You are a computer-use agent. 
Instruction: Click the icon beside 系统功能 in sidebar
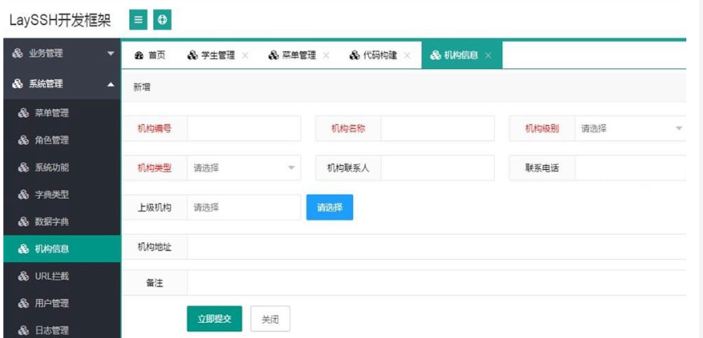pos(22,167)
